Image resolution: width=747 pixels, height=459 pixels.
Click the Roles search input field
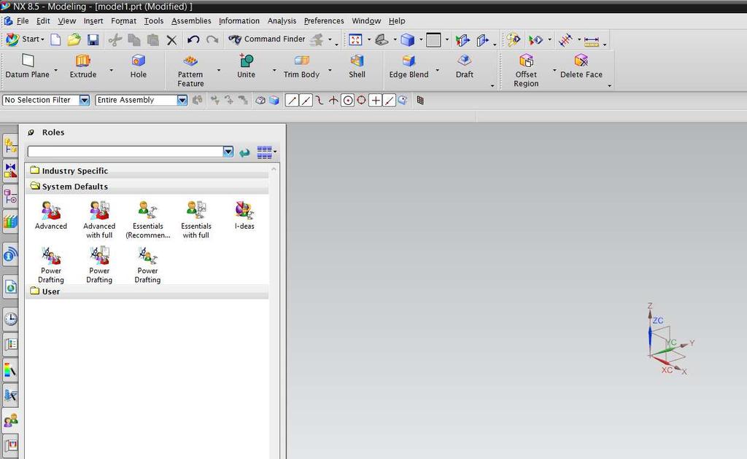click(x=125, y=152)
